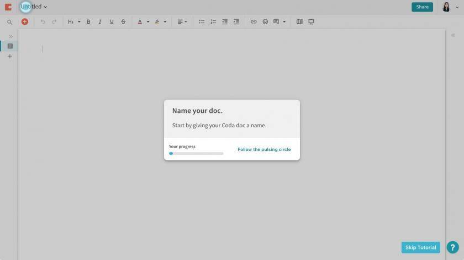Toggle bold formatting
Image resolution: width=464 pixels, height=260 pixels.
click(88, 21)
